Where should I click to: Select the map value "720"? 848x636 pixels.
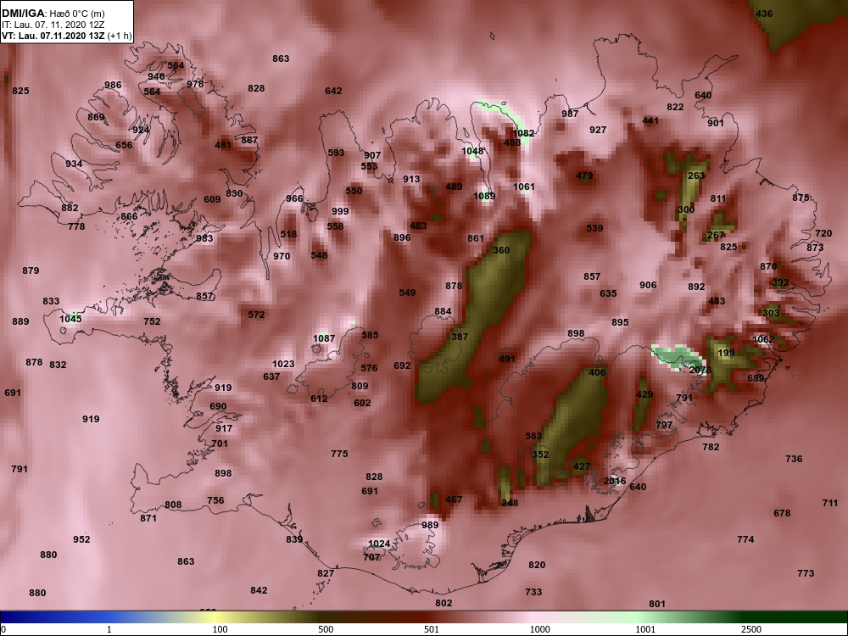823,234
